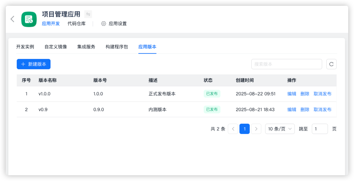Click 新建版本 button with plus icon
Image resolution: width=354 pixels, height=181 pixels.
(x=33, y=64)
